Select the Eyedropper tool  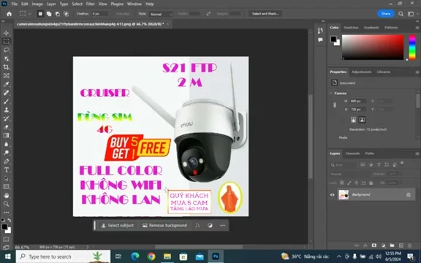coord(6,84)
